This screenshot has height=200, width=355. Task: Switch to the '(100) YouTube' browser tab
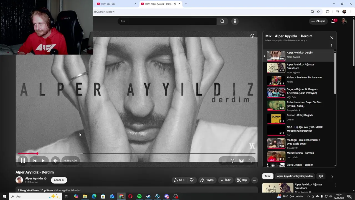coord(115,4)
